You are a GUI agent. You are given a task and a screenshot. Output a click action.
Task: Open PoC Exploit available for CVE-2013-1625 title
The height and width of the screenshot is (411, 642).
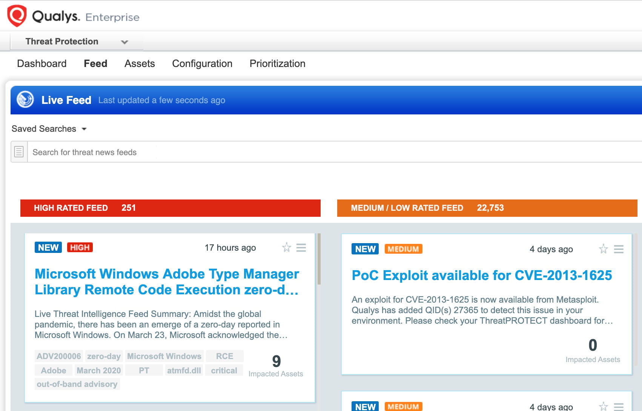482,275
